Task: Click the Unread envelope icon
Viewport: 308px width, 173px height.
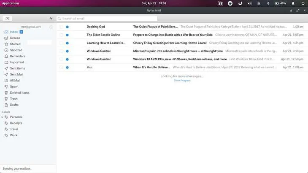Action: coord(6,38)
